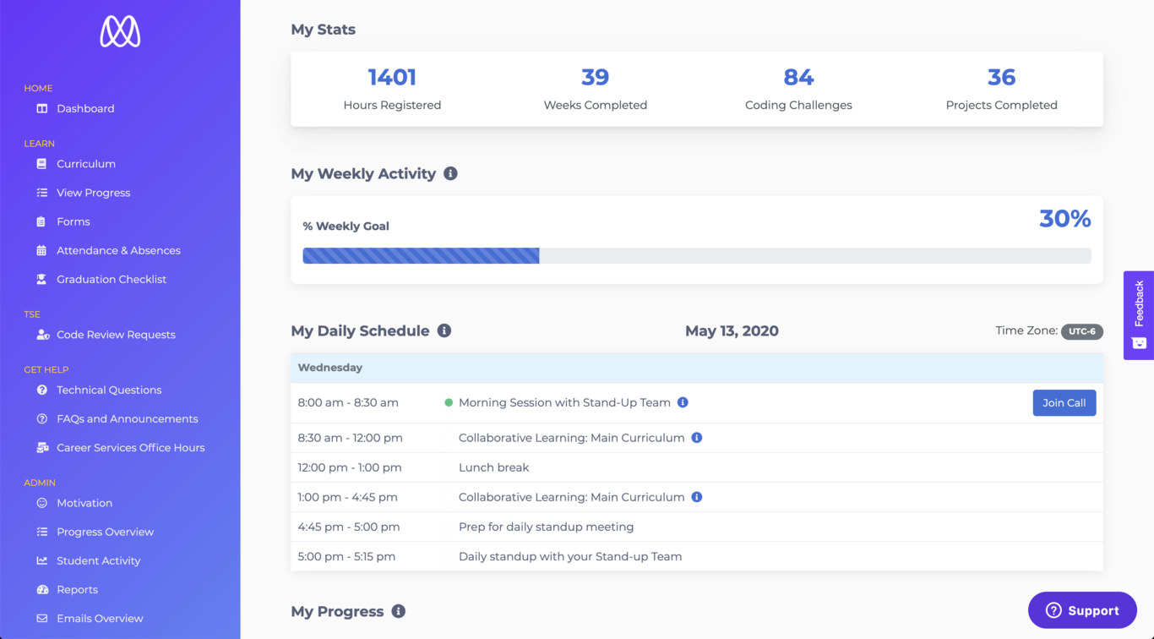Open Curriculum via its book icon
The width and height of the screenshot is (1154, 639).
point(40,163)
